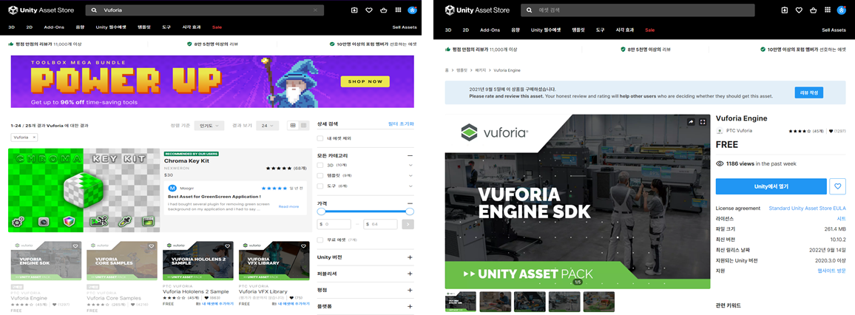Click share arrow icon on Vuforia preview image
855x315 pixels.
click(x=691, y=122)
